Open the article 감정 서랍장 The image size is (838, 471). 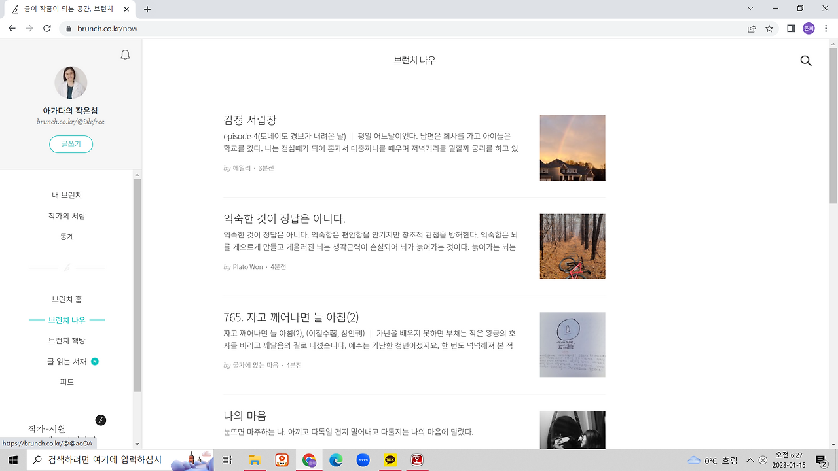pos(250,120)
